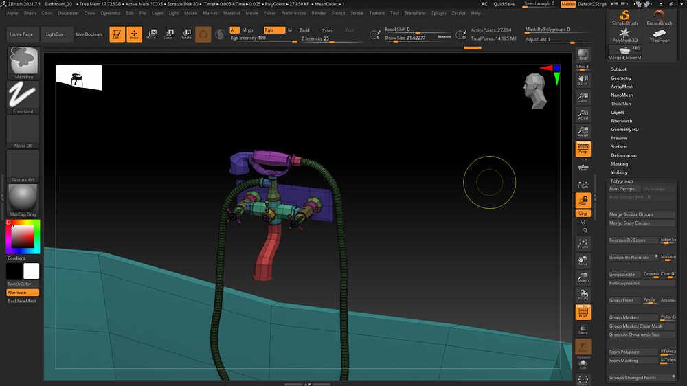Viewport: 687px width, 386px height.
Task: Collapse the Polygroups section
Action: [x=622, y=181]
